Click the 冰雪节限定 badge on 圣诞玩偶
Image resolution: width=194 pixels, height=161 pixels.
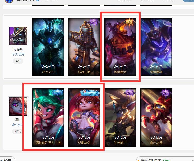point(90,93)
